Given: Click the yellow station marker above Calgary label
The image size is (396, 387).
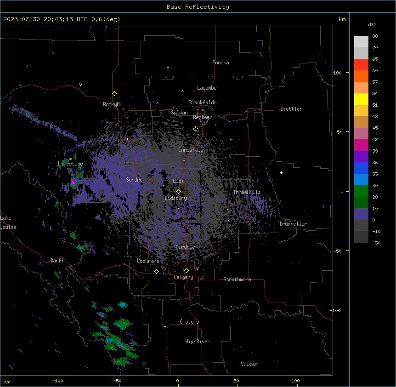Looking at the screenshot, I should click(186, 271).
